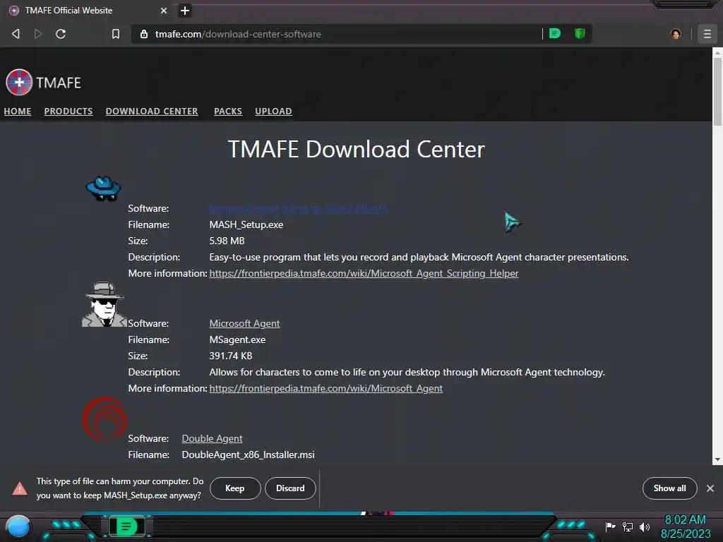
Task: Open the UPLOAD menu link
Action: pos(273,111)
